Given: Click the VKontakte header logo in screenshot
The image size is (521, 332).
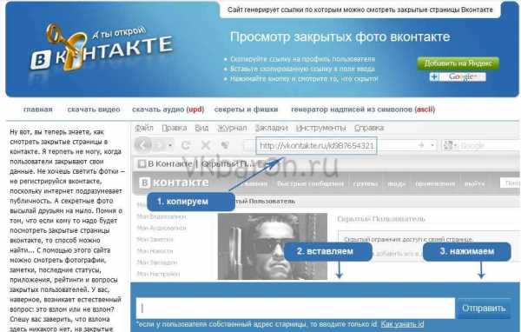Looking at the screenshot, I should 175,183.
